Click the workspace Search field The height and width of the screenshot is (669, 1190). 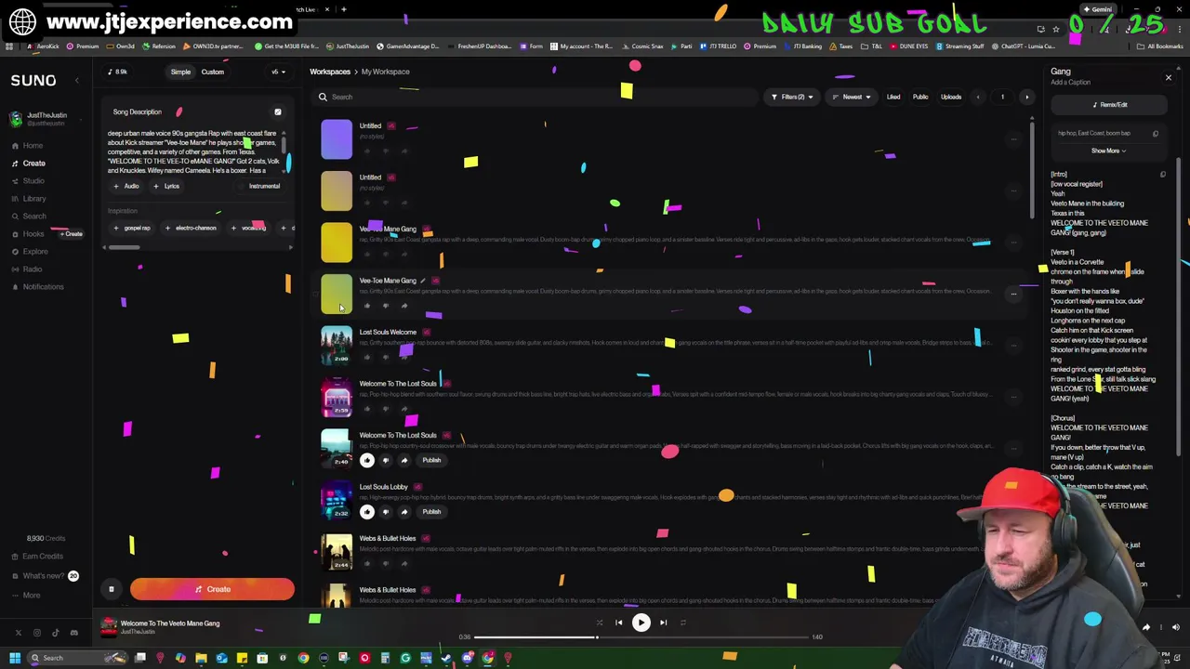tap(535, 97)
